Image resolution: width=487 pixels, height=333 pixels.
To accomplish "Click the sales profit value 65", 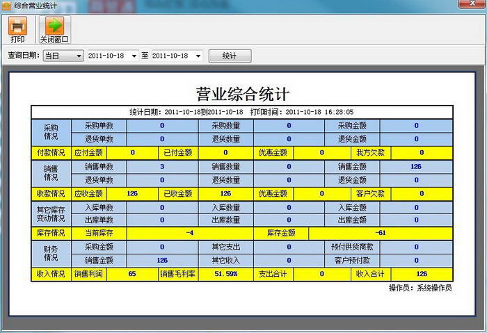I will (132, 274).
